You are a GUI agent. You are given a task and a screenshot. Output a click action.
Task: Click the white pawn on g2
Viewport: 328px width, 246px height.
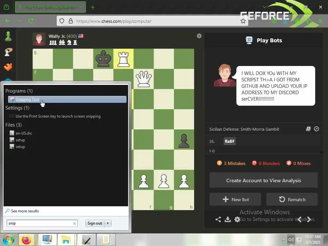164,180
